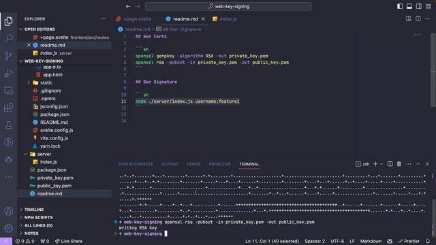Screen dimensions: 436x245
Task: Open private_key.pem in the file tree
Action: [55, 178]
